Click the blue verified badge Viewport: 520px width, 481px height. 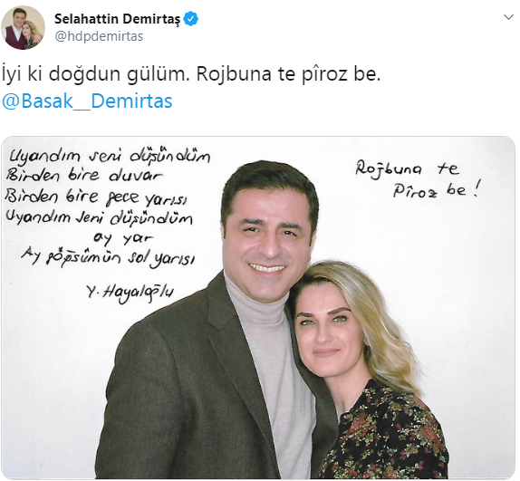pos(190,19)
